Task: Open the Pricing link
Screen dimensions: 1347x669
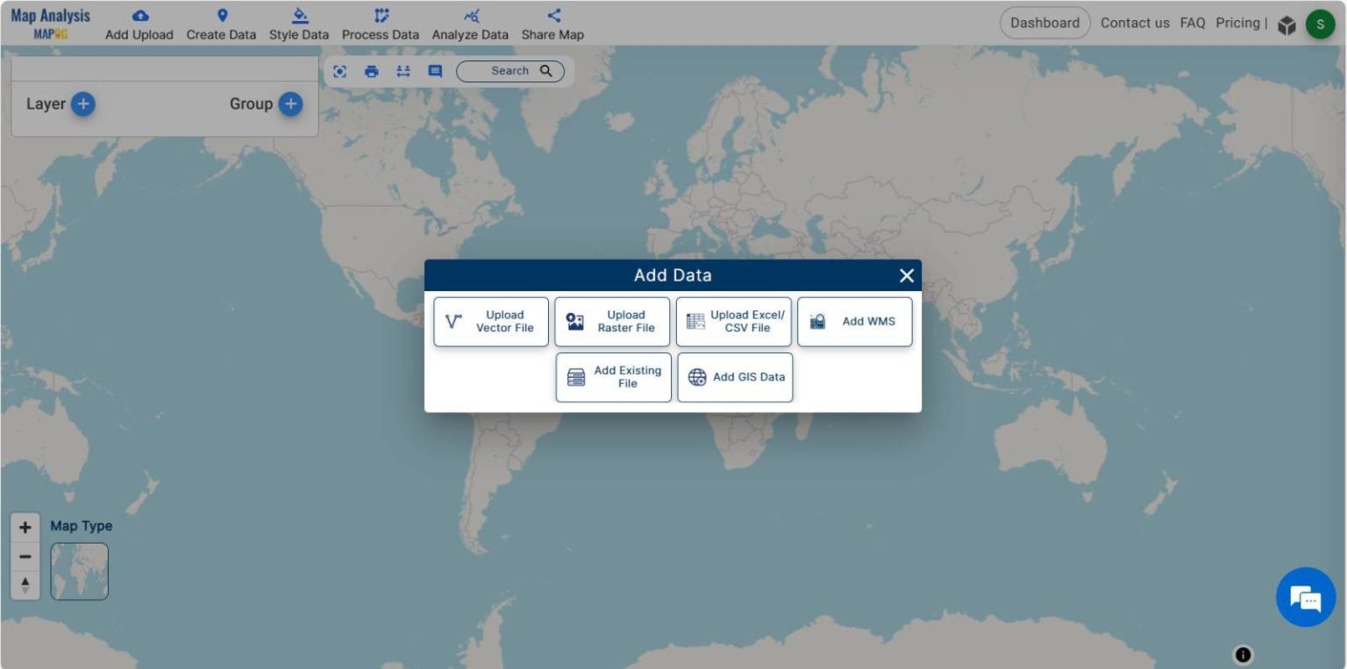Action: point(1237,24)
